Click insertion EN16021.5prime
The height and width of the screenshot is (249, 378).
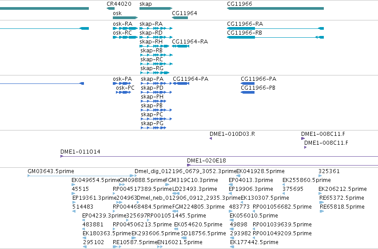click(160, 247)
